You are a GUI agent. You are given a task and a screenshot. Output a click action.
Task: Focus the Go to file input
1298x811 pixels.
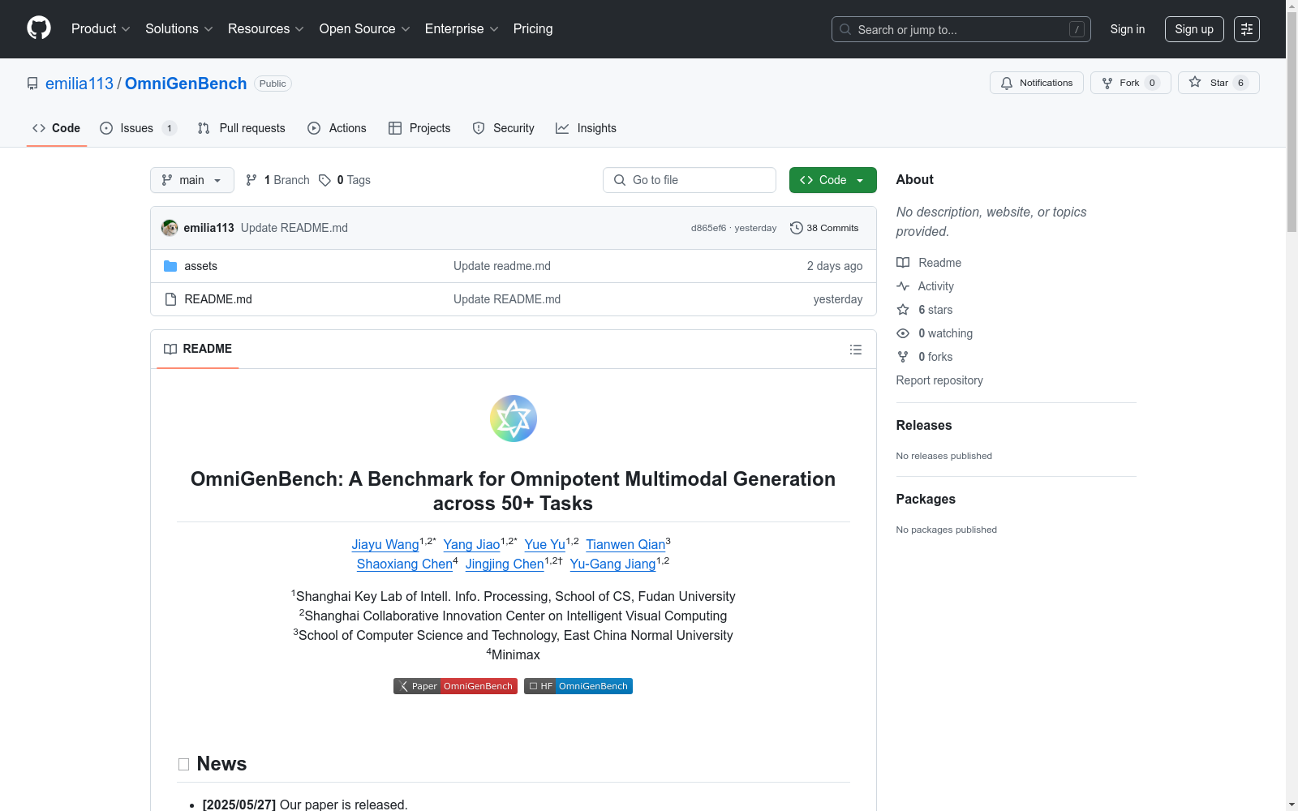(x=690, y=180)
